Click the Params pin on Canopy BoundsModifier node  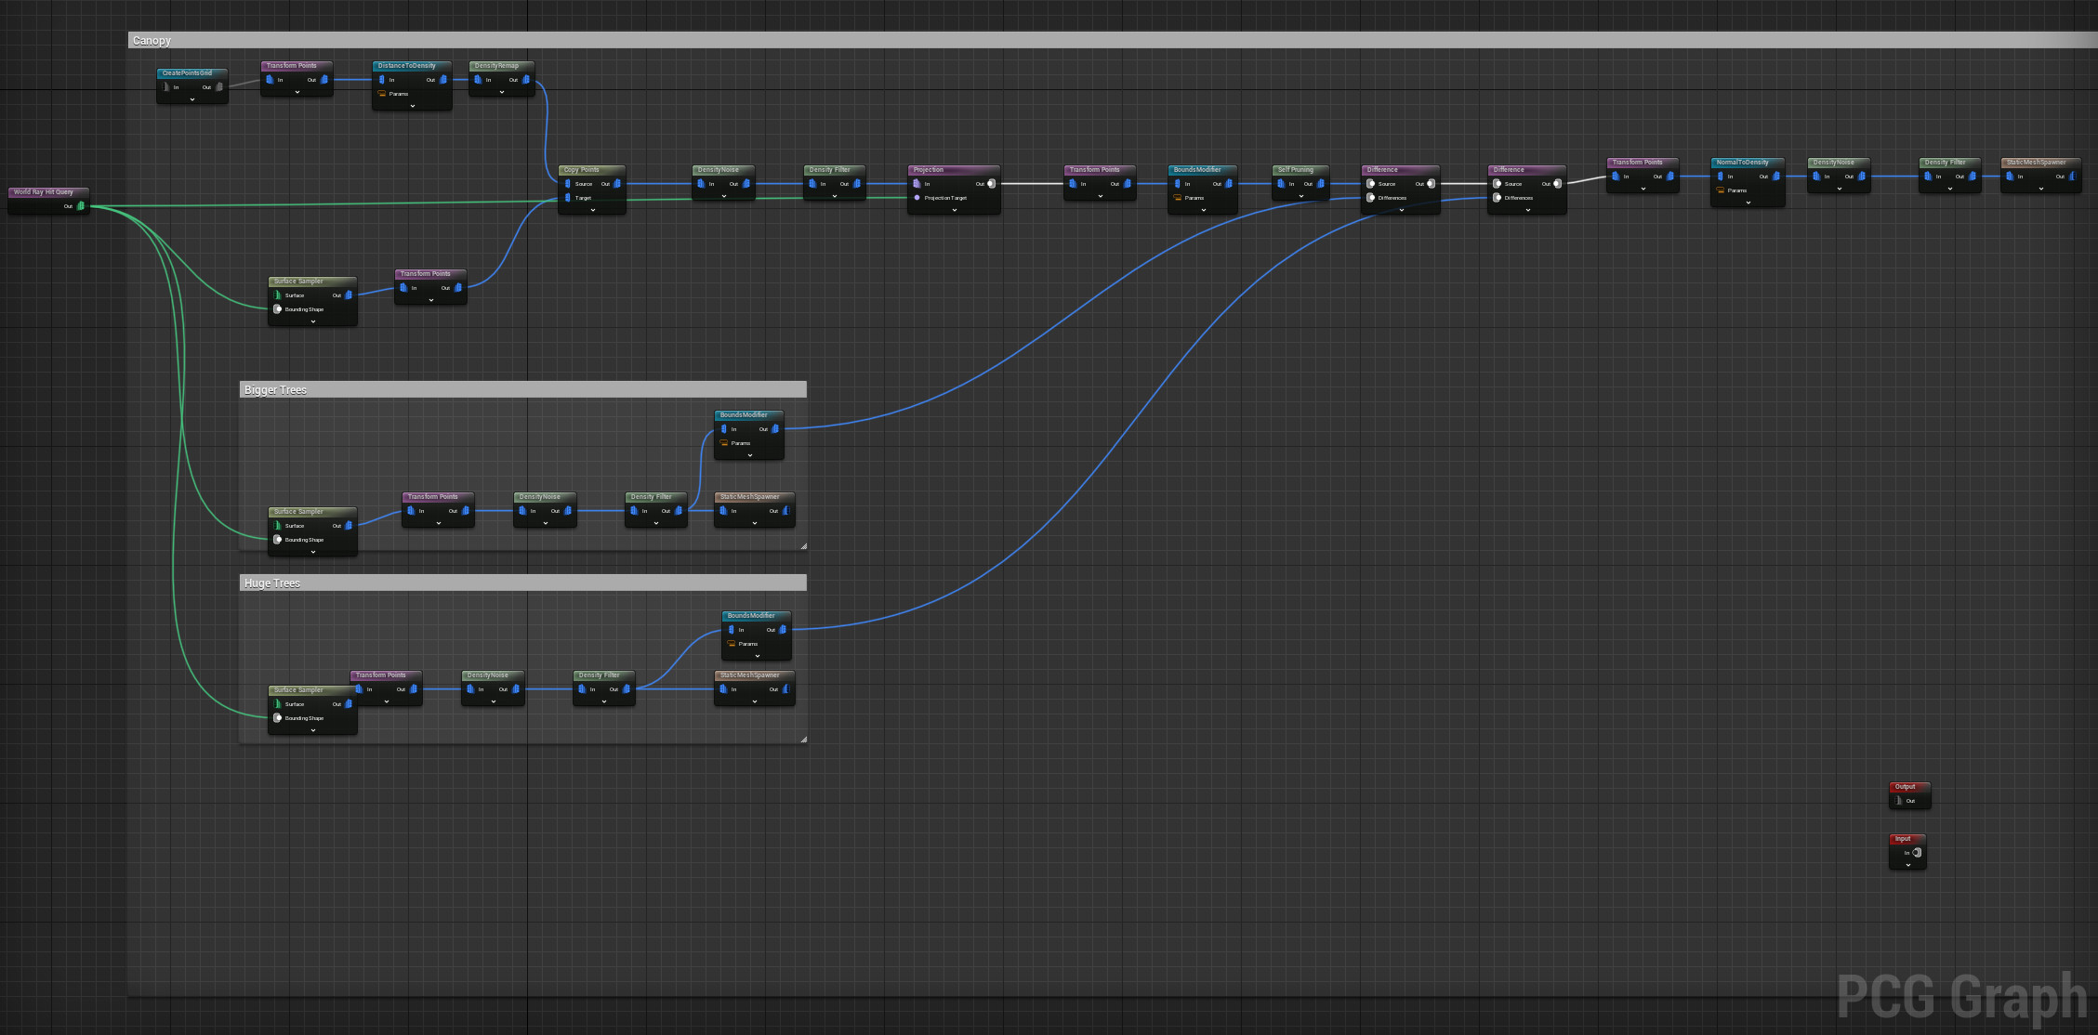coord(1179,198)
